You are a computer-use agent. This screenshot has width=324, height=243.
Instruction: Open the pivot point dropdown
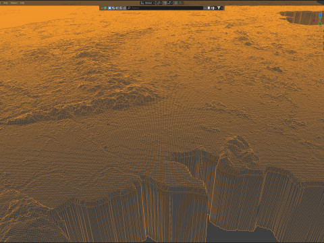tap(159, 3)
